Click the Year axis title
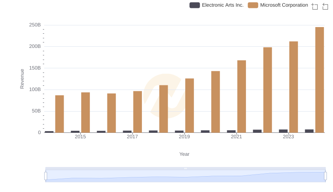The image size is (333, 192). point(184,154)
